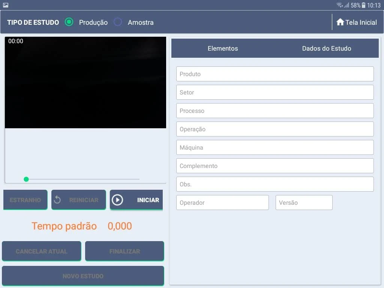This screenshot has height=288, width=384.
Task: Click the NOVO ESTUDO button
Action: (83, 276)
